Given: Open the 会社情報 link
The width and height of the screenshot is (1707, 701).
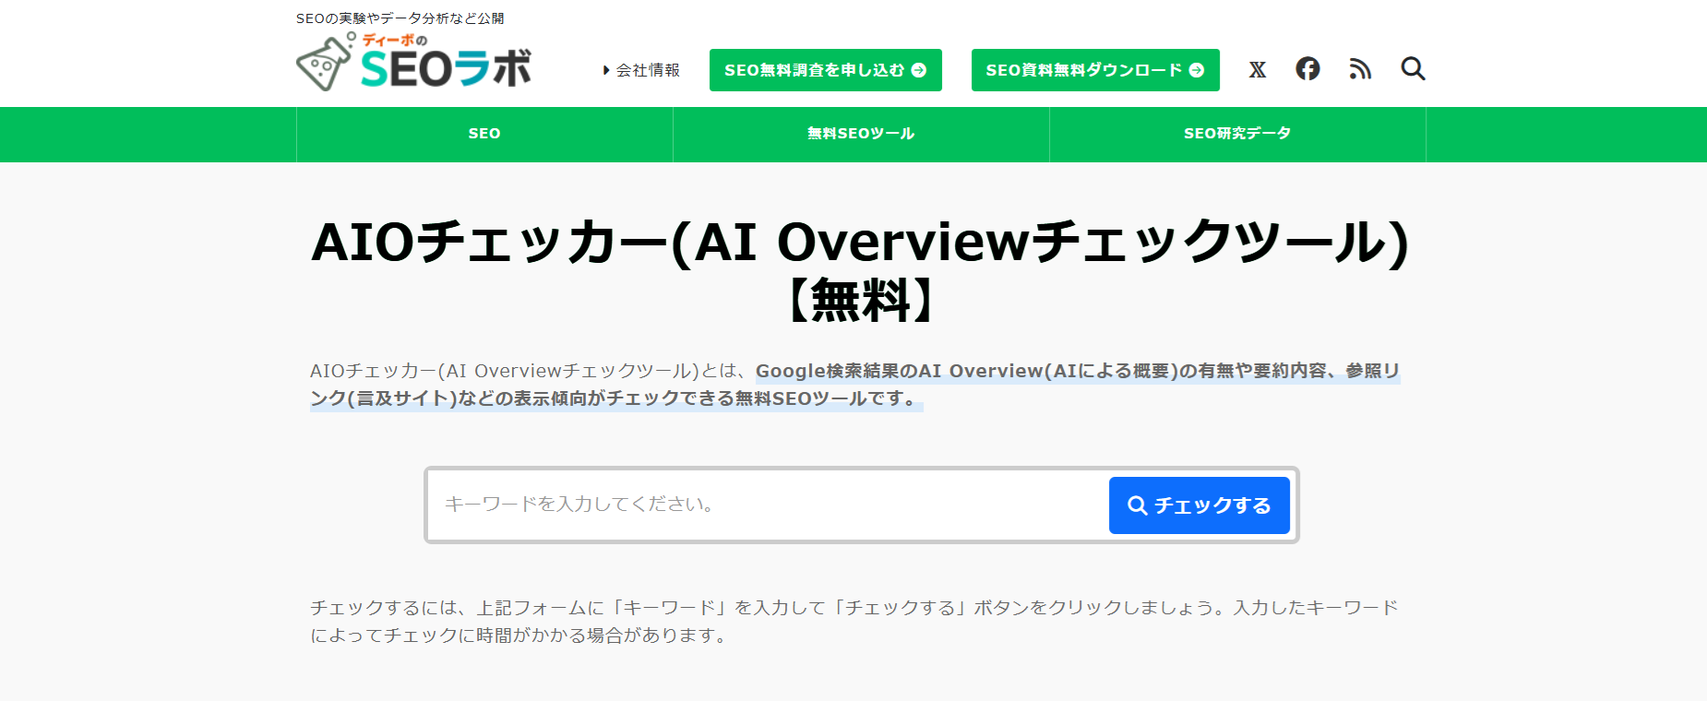Looking at the screenshot, I should tap(648, 70).
